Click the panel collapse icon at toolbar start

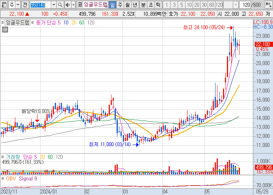click(x=4, y=5)
